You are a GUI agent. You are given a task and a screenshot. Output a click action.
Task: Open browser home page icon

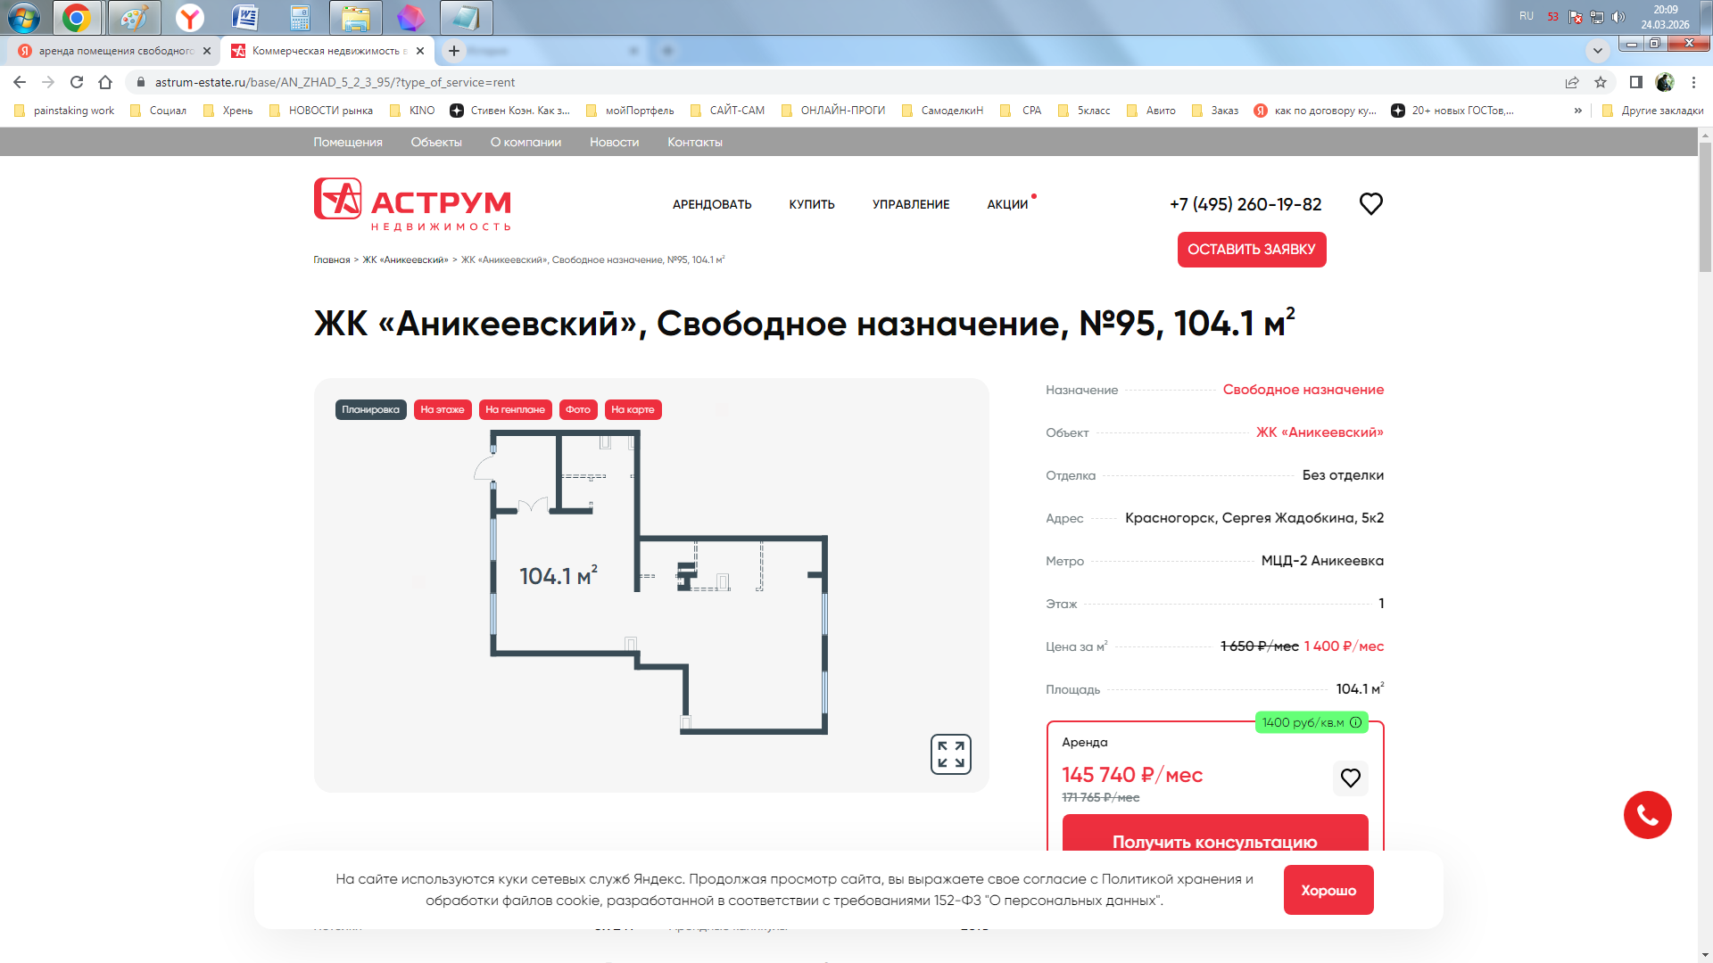(x=105, y=82)
